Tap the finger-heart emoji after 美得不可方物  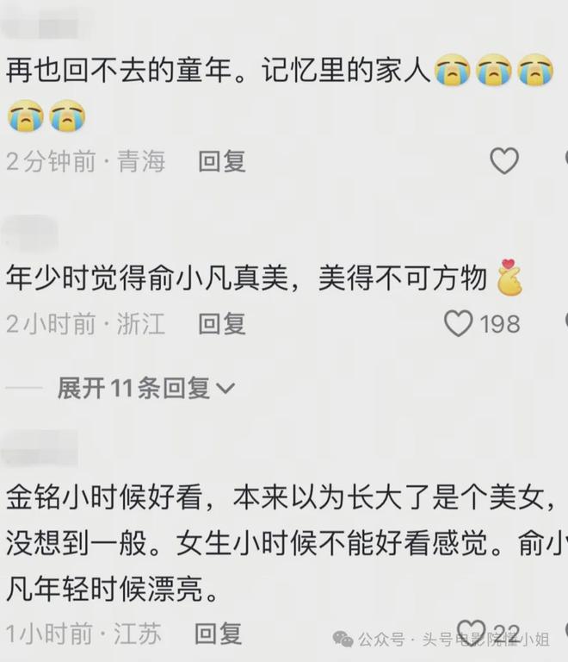click(509, 278)
